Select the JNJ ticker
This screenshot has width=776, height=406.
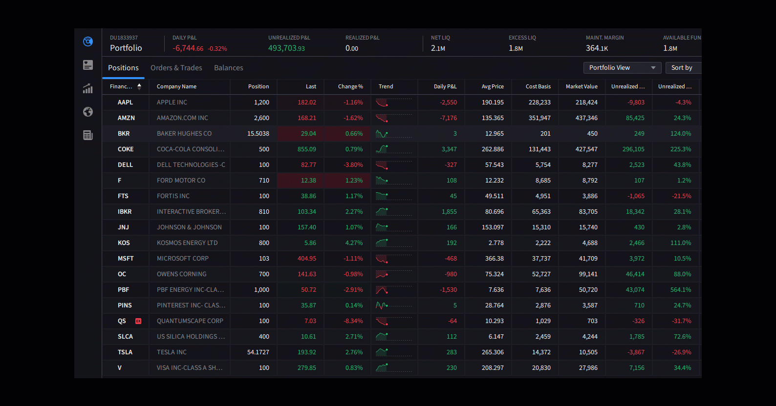123,227
